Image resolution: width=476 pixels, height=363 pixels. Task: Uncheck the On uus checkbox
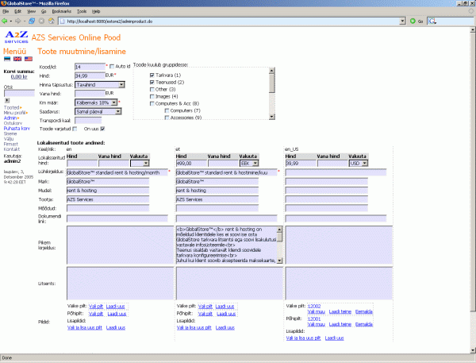point(102,129)
